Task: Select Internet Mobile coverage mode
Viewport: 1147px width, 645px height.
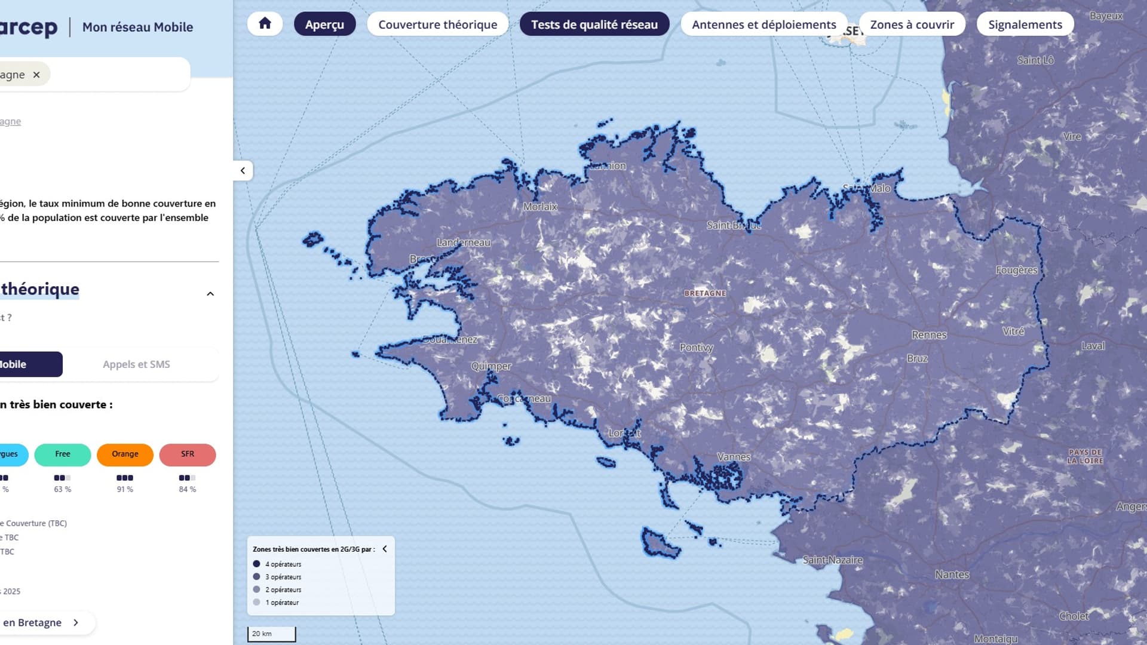Action: point(30,364)
